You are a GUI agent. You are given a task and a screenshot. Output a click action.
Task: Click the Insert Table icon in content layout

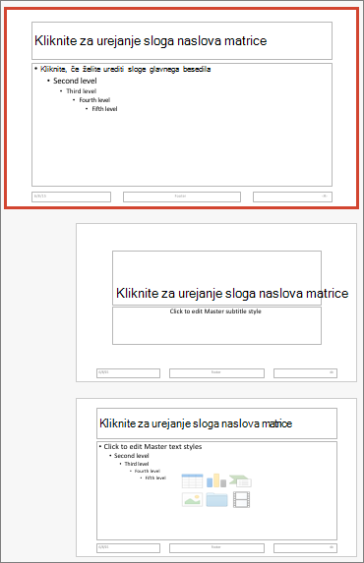click(192, 480)
